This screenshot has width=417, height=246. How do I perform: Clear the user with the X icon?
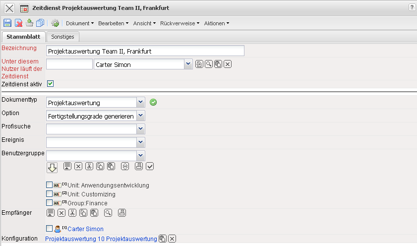[x=228, y=64]
